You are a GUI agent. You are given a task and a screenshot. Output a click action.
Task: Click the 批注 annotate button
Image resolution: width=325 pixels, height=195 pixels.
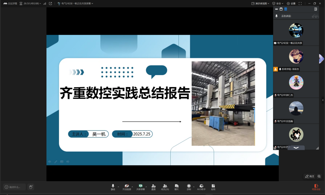[309, 176]
